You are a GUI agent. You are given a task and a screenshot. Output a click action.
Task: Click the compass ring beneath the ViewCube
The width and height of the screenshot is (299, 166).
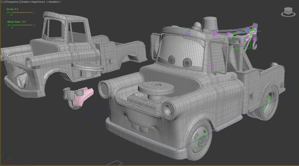click(x=286, y=17)
